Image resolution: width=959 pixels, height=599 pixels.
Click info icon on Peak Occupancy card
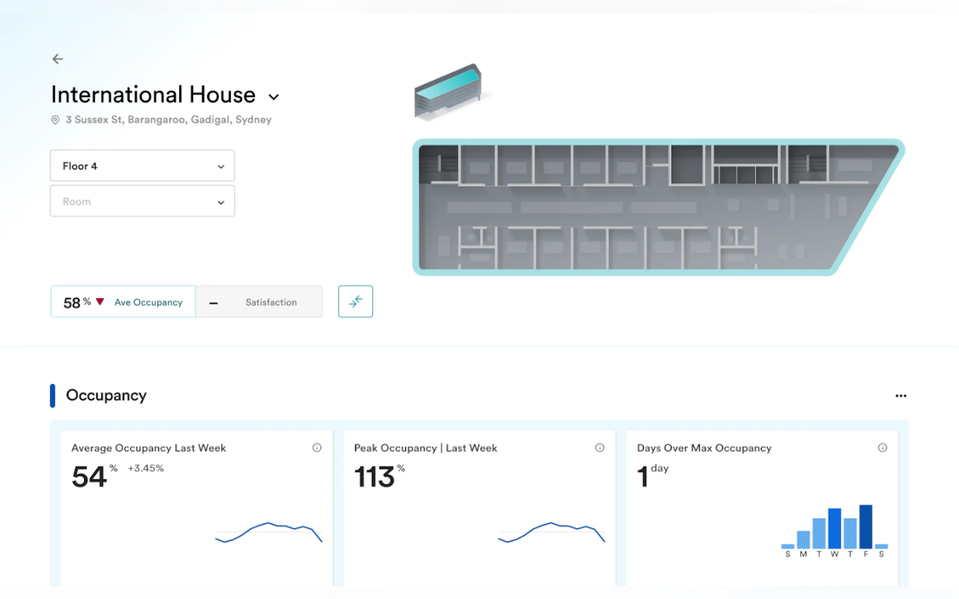600,448
